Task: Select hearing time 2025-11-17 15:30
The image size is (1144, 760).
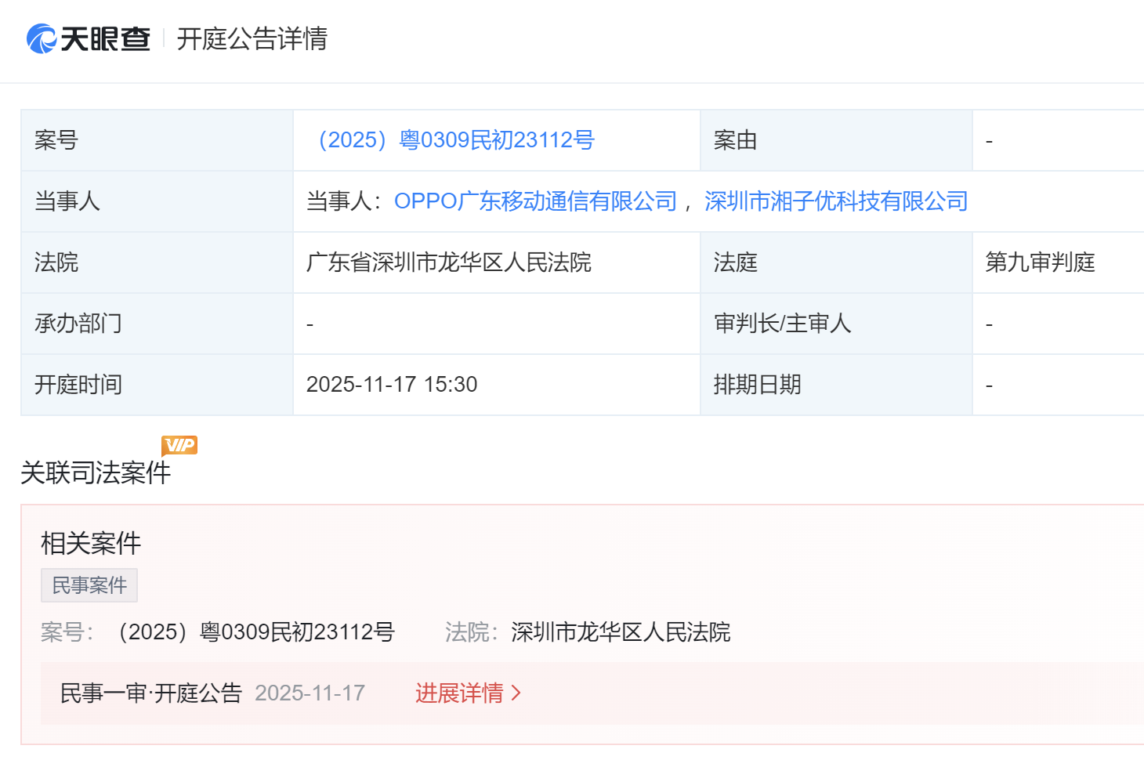Action: [x=392, y=385]
